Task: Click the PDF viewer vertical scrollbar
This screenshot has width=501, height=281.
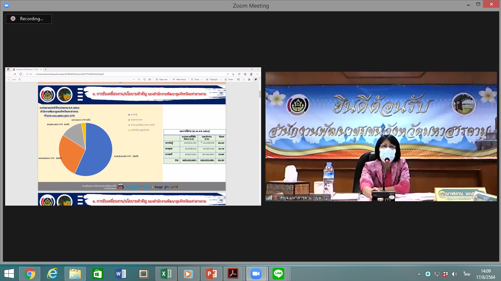Action: coord(260,94)
